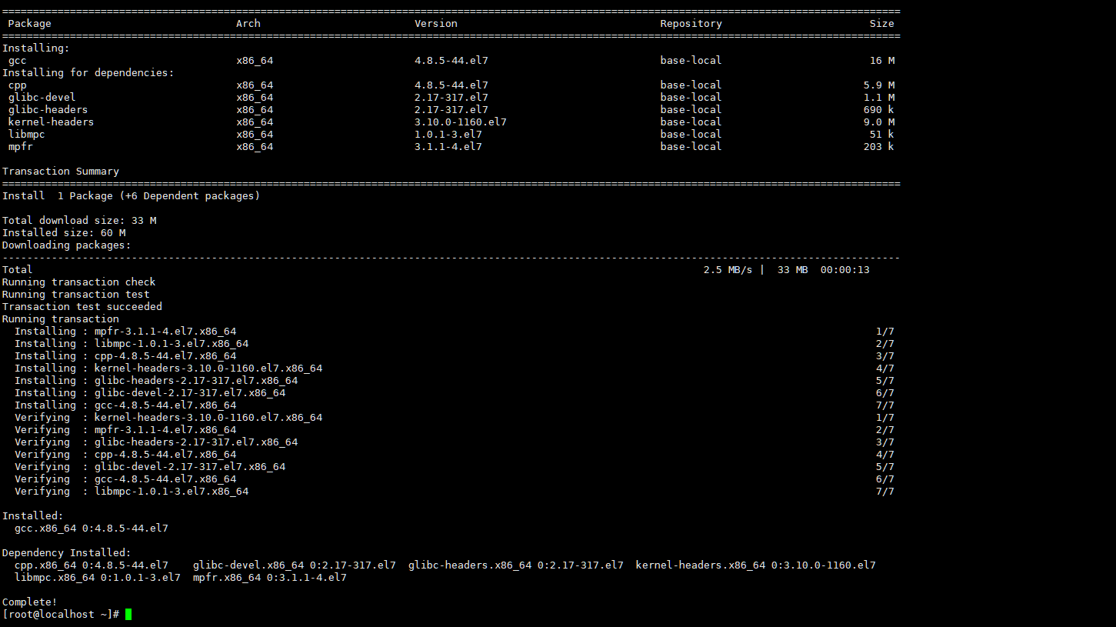Screen dimensions: 1116x627
Task: Click the green terminal cursor at the prompt
Action: click(128, 614)
